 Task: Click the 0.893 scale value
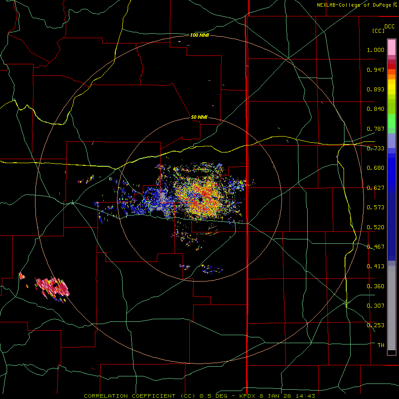(x=376, y=89)
